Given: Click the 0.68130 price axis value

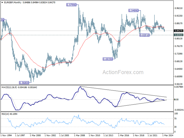Looking at the screenshot, I should click(x=178, y=61).
